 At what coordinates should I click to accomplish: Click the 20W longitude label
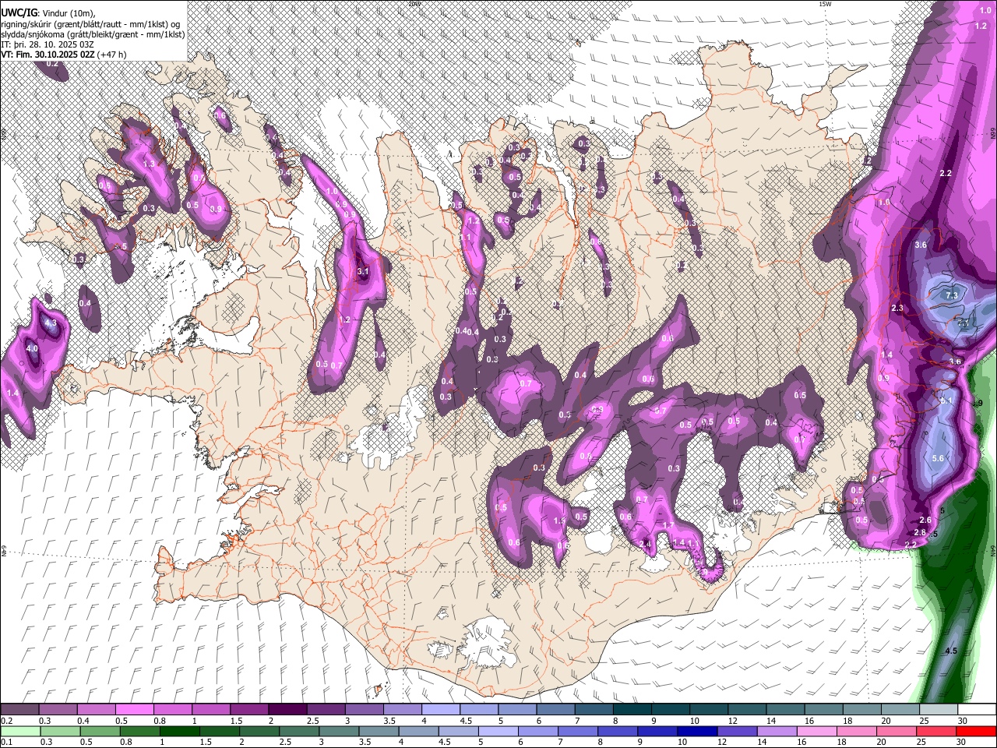click(x=414, y=4)
